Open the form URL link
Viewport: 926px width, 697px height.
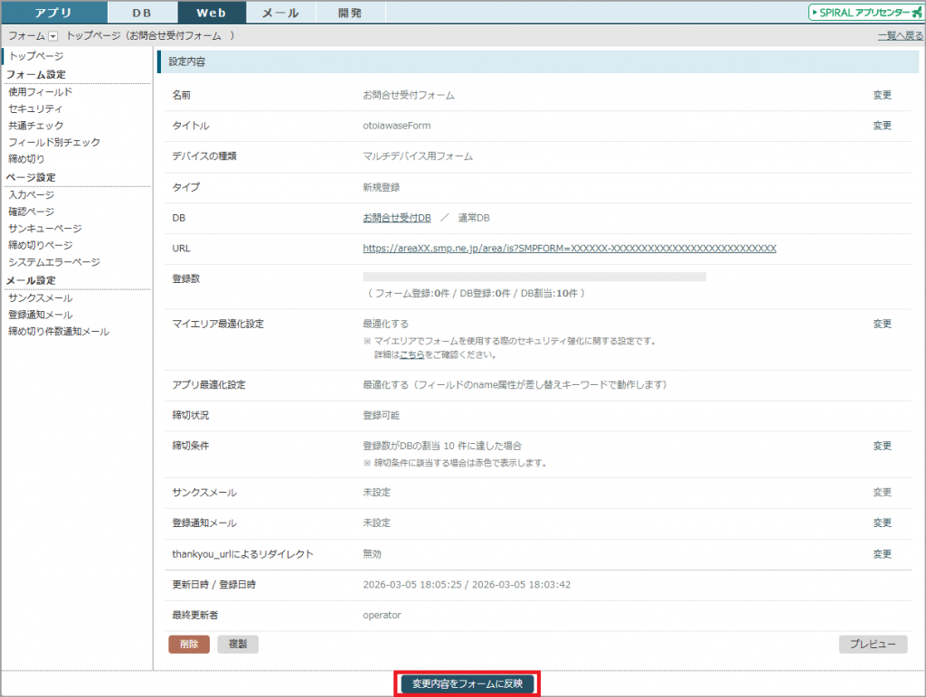click(x=569, y=249)
